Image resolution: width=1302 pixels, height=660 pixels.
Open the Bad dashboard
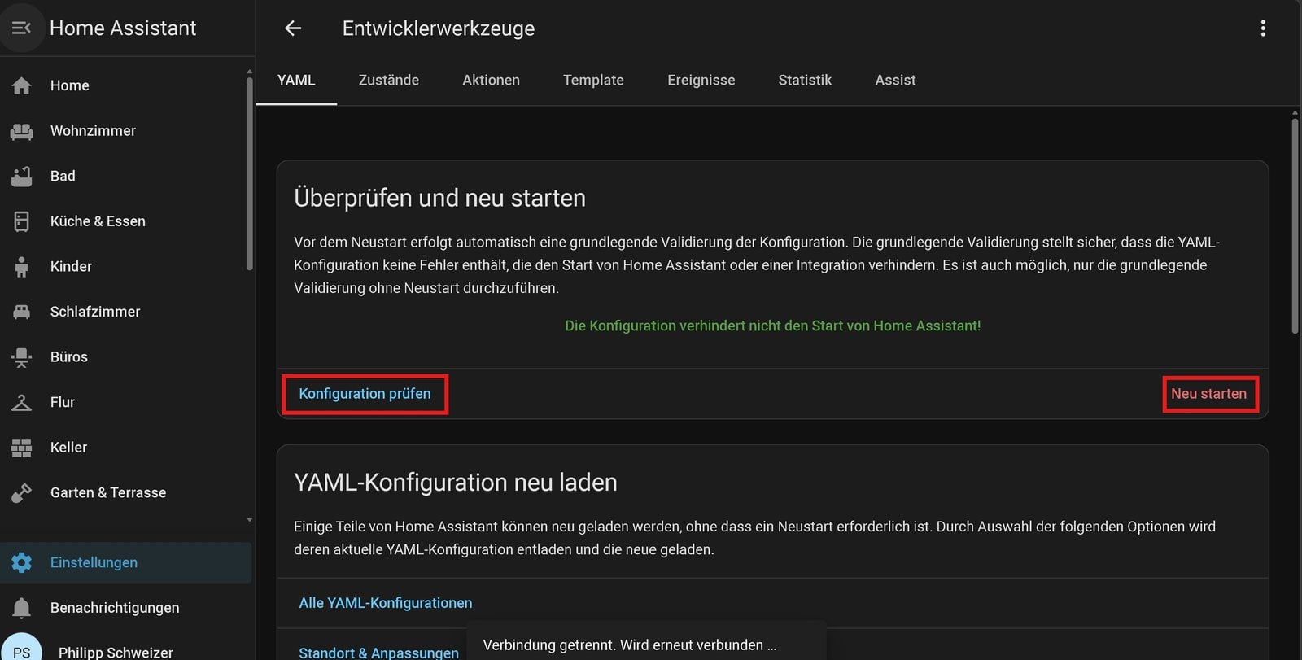(125, 176)
